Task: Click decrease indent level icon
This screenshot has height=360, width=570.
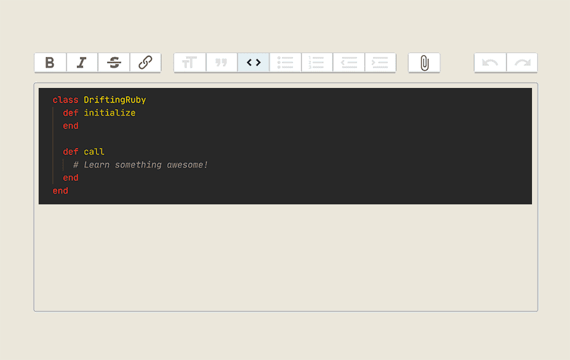Action: click(x=348, y=63)
